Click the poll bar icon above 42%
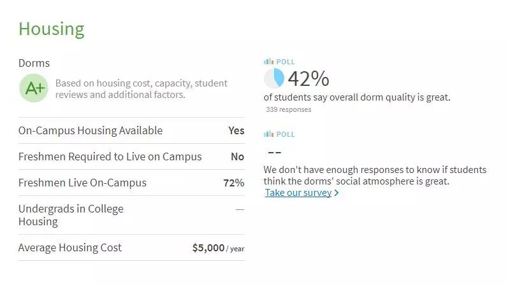Image resolution: width=508 pixels, height=285 pixels. click(268, 62)
